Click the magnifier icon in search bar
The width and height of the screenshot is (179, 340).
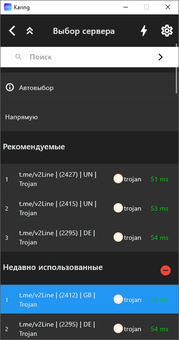pos(19,57)
